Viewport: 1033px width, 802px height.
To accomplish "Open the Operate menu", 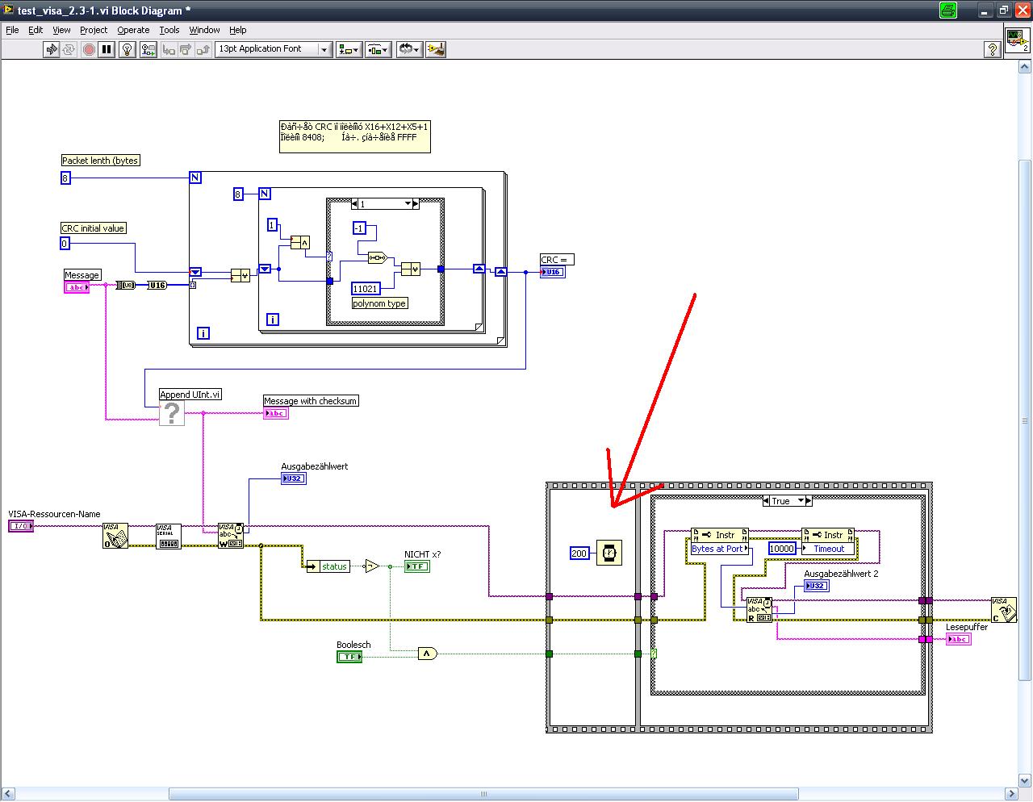I will (133, 30).
